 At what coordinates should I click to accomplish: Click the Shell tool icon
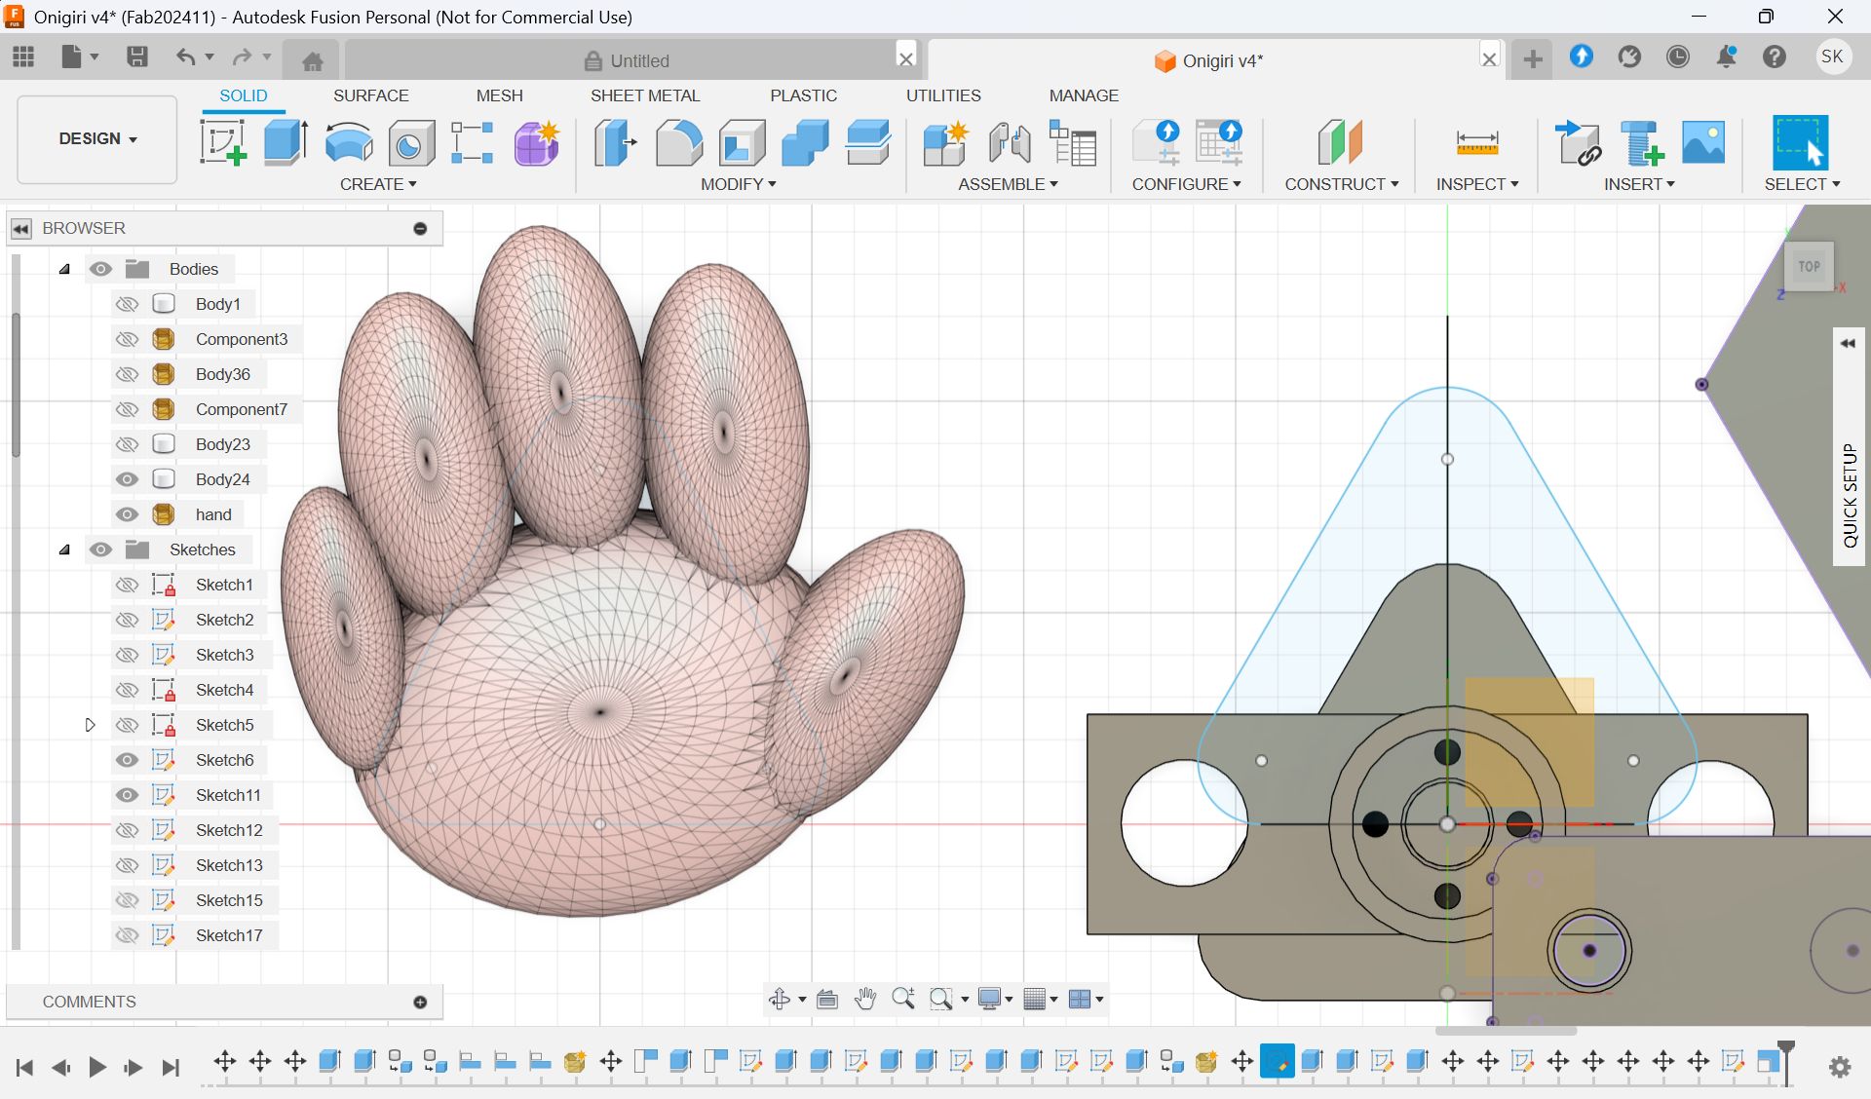tap(742, 142)
